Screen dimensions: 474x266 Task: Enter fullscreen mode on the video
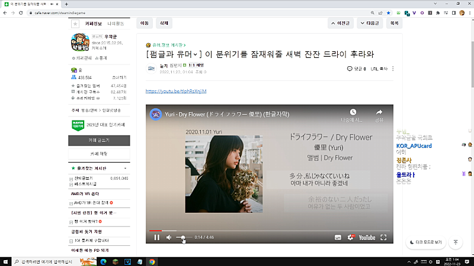(383, 238)
